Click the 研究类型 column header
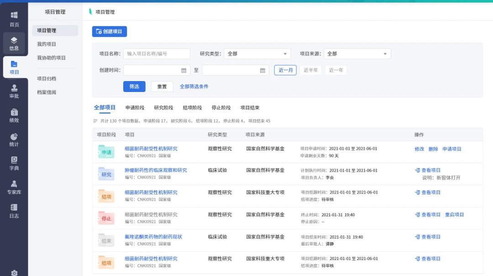Viewport: 493px width, 276px height. (x=217, y=134)
